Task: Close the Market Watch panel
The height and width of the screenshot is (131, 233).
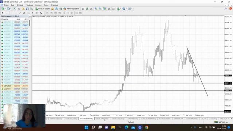Action: [30, 16]
